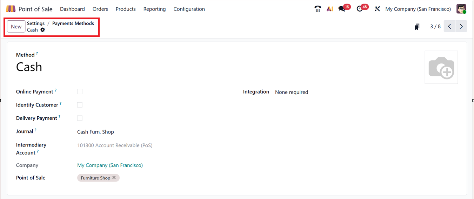Open the Reporting menu
The width and height of the screenshot is (474, 199).
tap(154, 9)
